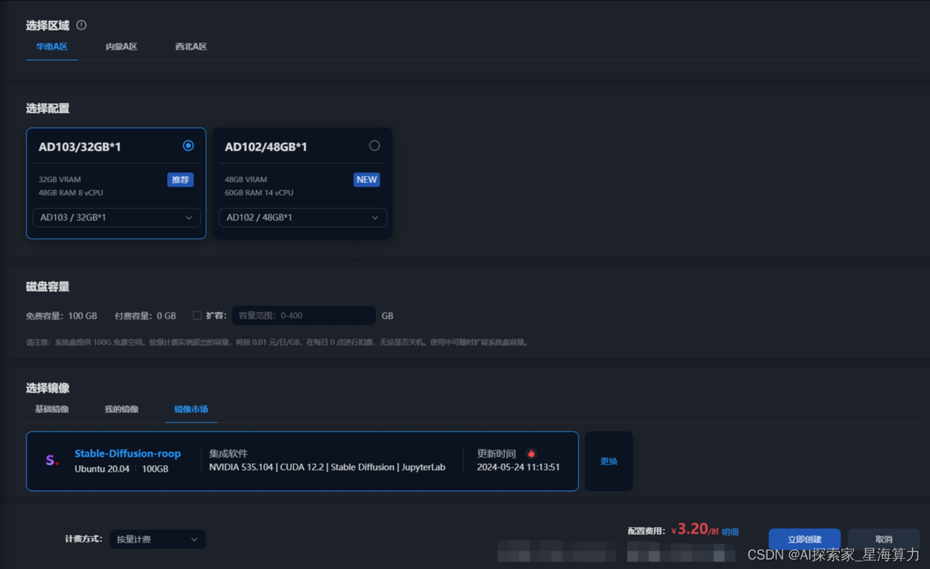Viewport: 930px width, 569px height.
Task: Enable the 扩容 checkbox
Action: coord(197,315)
